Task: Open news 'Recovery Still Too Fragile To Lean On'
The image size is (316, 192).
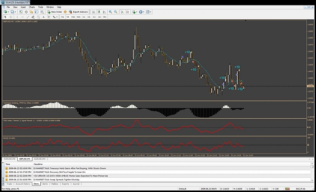Action: (59, 172)
